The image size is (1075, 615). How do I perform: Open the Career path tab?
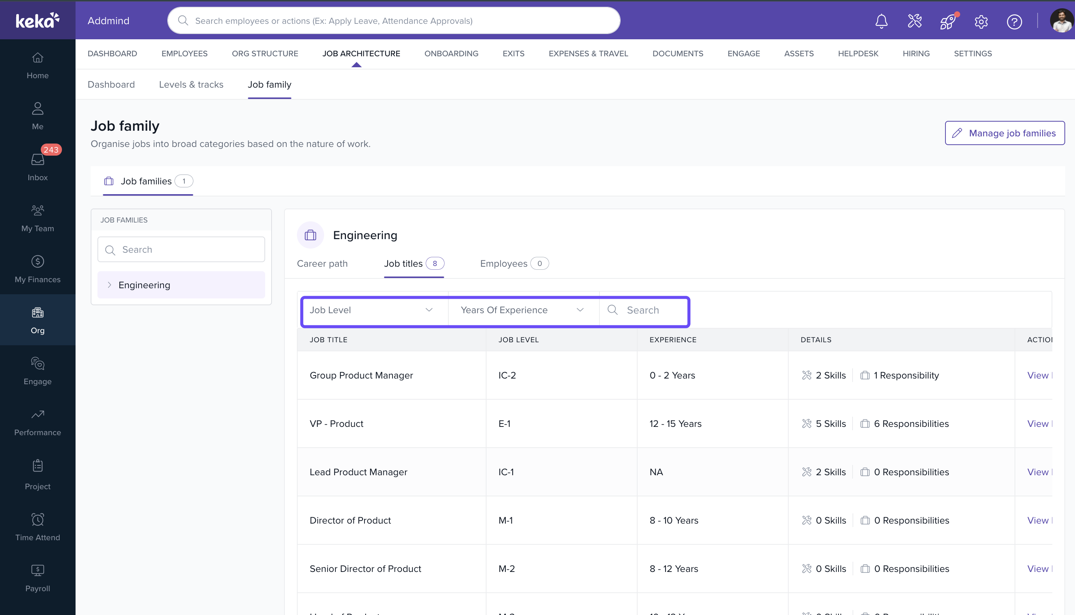[322, 264]
